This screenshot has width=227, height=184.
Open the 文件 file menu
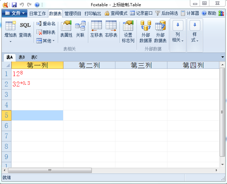(15, 13)
